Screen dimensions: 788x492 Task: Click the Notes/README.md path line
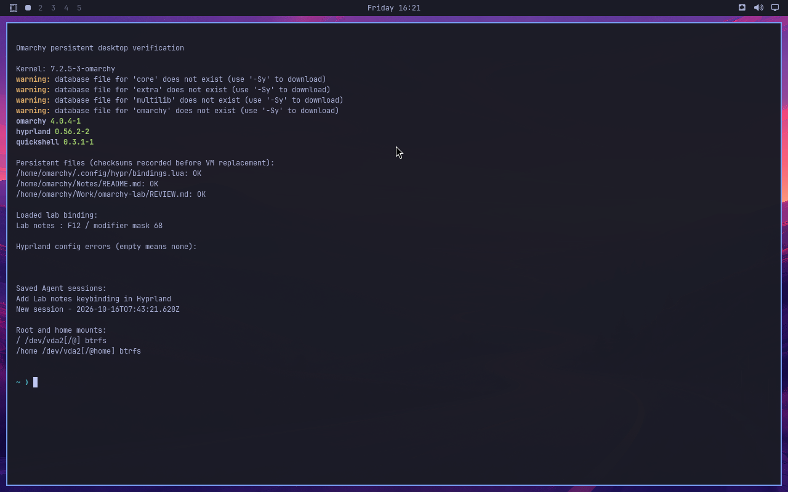tap(87, 184)
